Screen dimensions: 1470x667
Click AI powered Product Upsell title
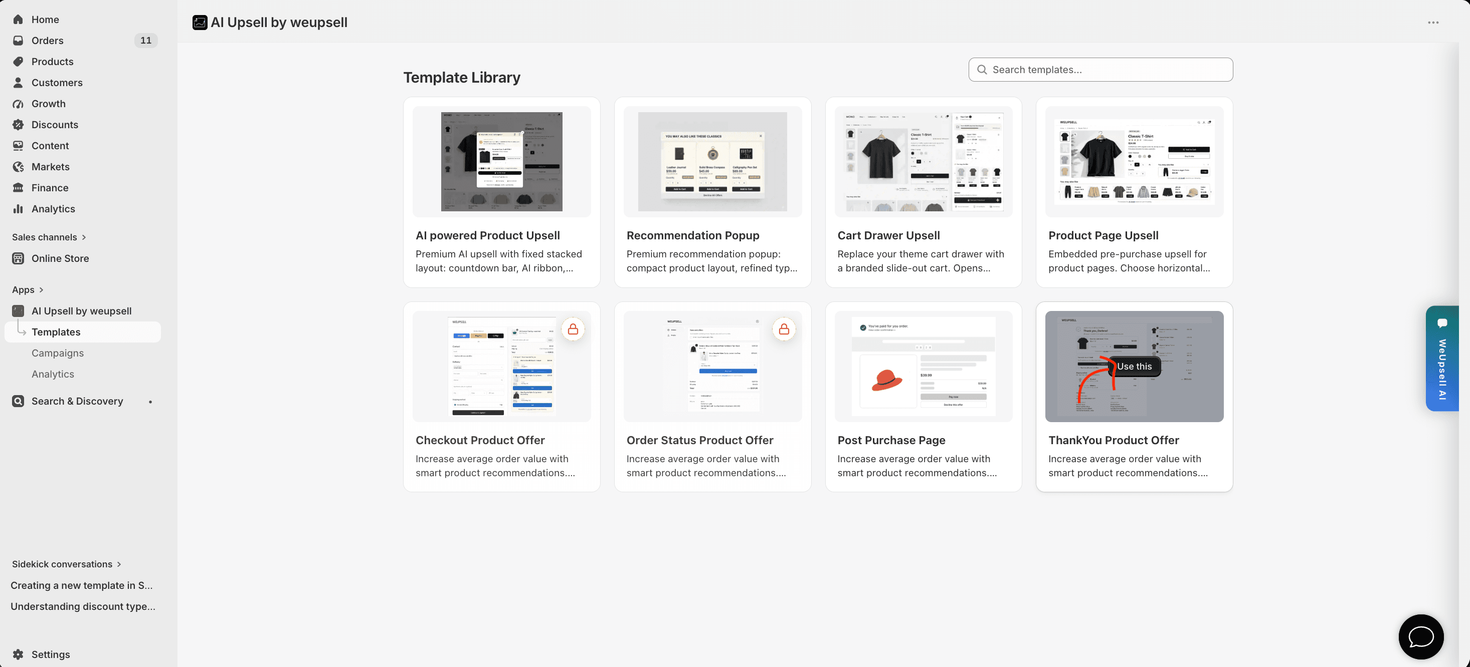488,235
